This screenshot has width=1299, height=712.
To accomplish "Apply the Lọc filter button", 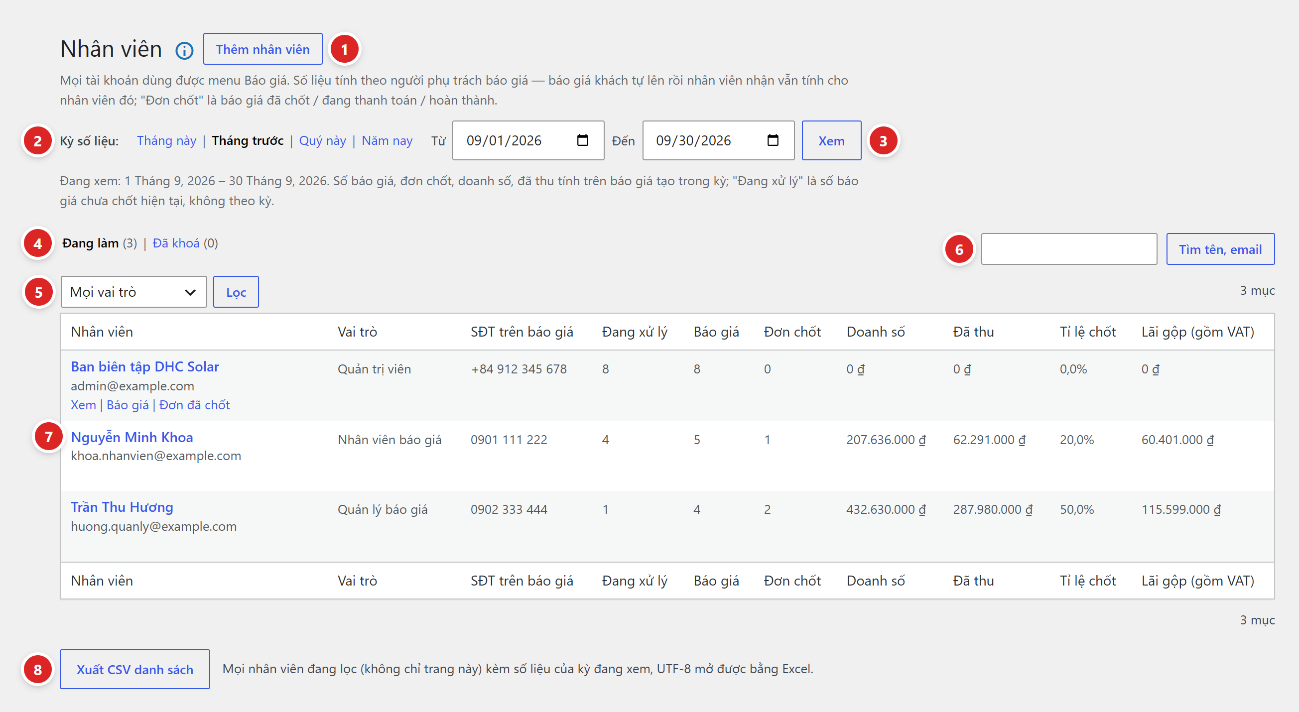I will click(236, 292).
